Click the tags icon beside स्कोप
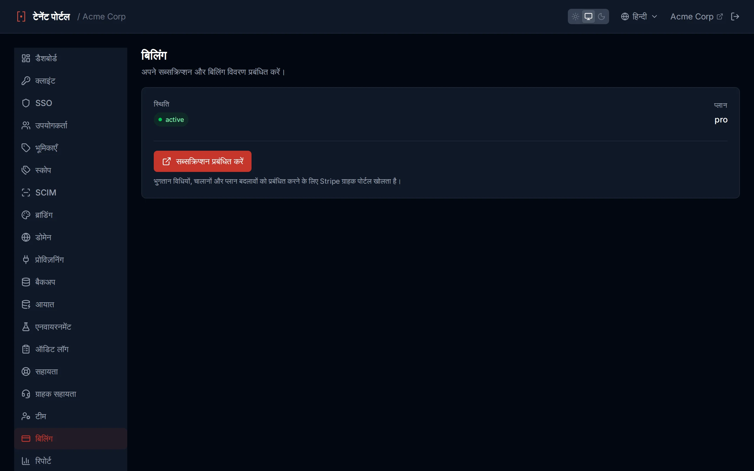The image size is (754, 471). pyautogui.click(x=26, y=170)
